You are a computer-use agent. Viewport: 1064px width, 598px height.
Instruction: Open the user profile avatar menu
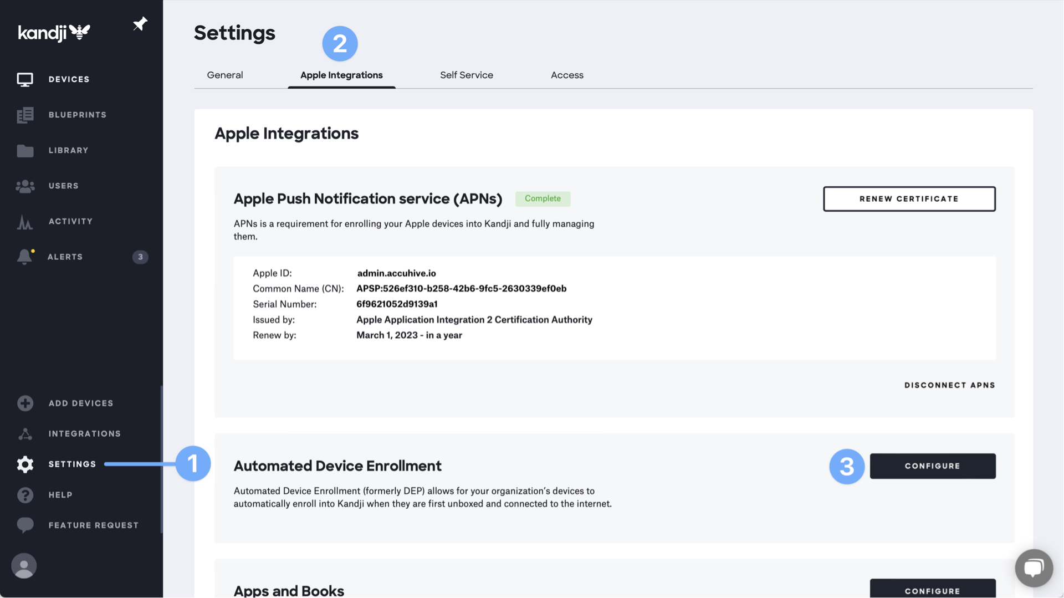click(x=24, y=566)
